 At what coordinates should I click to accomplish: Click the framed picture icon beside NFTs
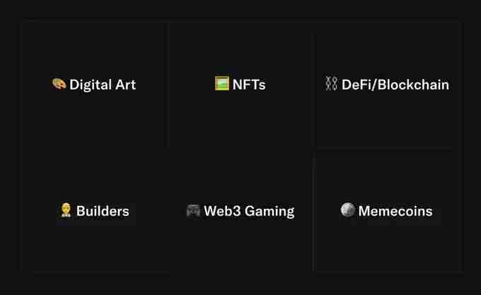(221, 83)
